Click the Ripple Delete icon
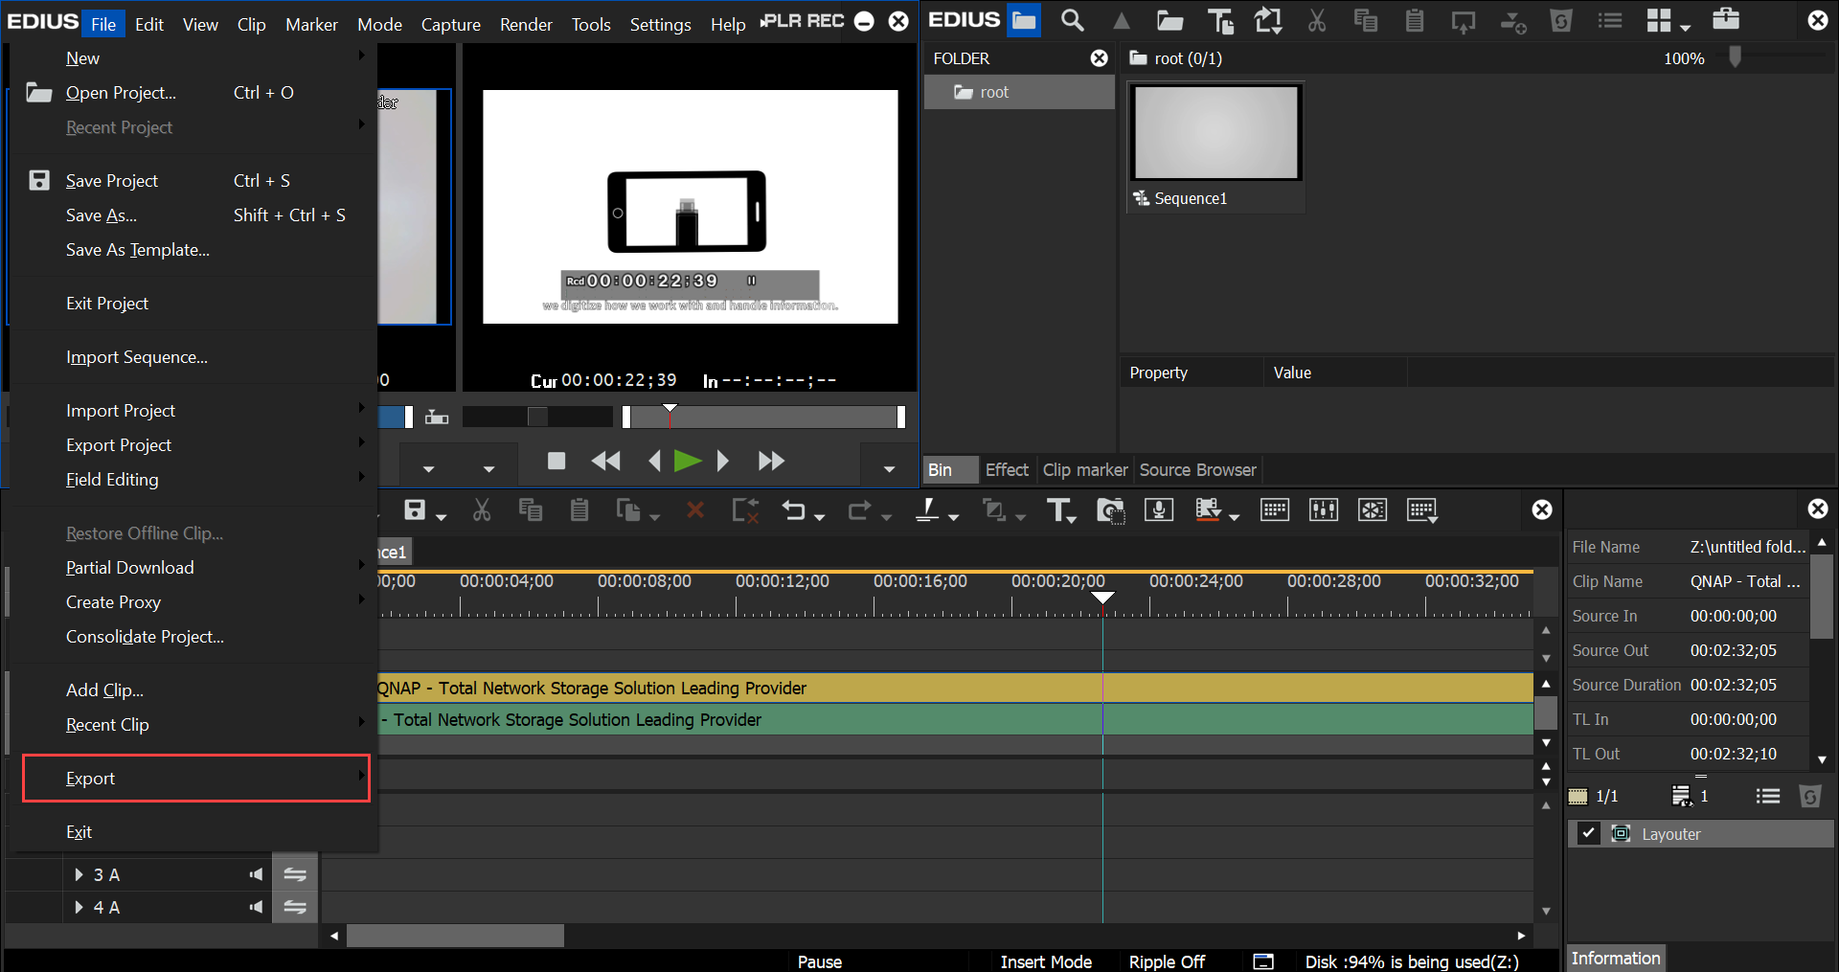 point(745,510)
